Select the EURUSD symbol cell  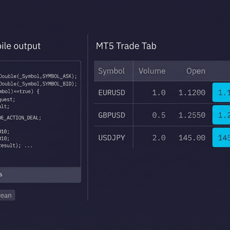coord(112,92)
